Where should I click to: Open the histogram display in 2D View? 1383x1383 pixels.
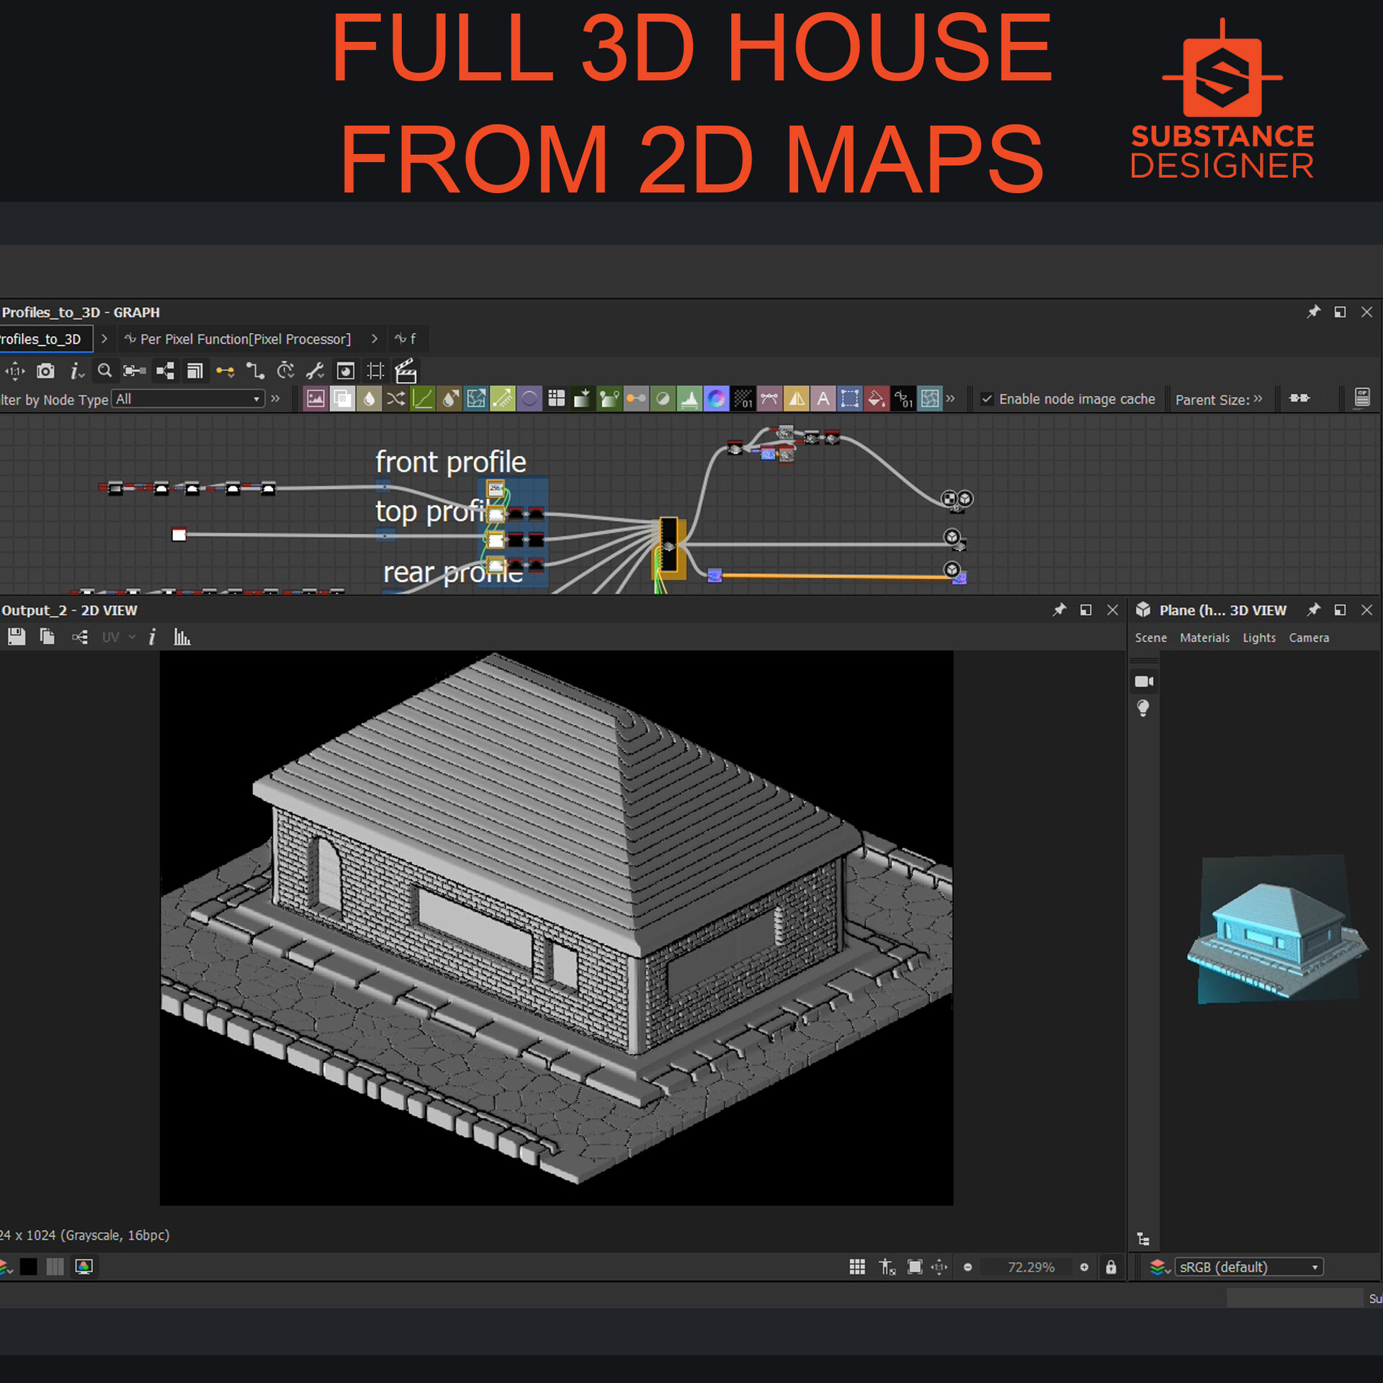(182, 637)
